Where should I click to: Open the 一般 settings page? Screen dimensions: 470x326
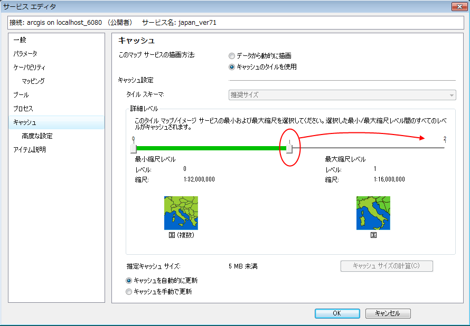(x=20, y=40)
